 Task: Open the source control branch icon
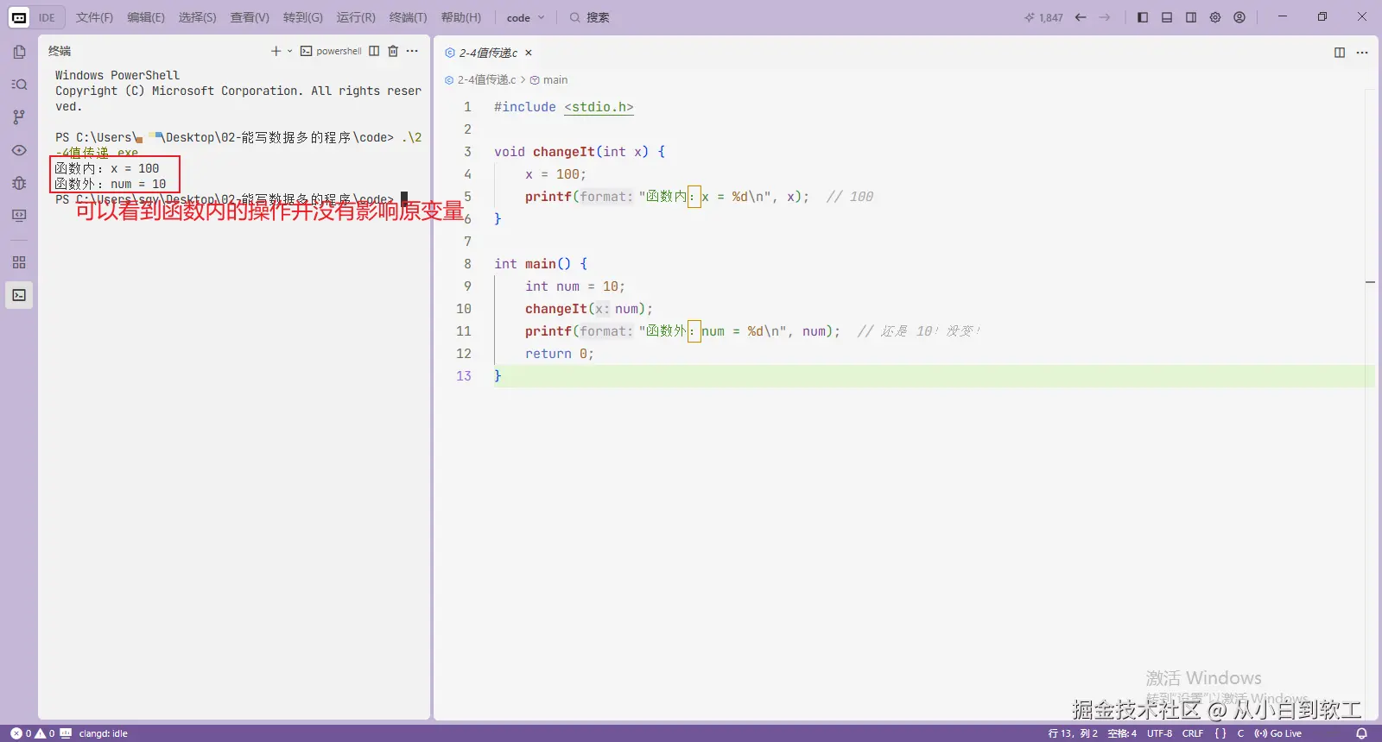click(x=19, y=117)
